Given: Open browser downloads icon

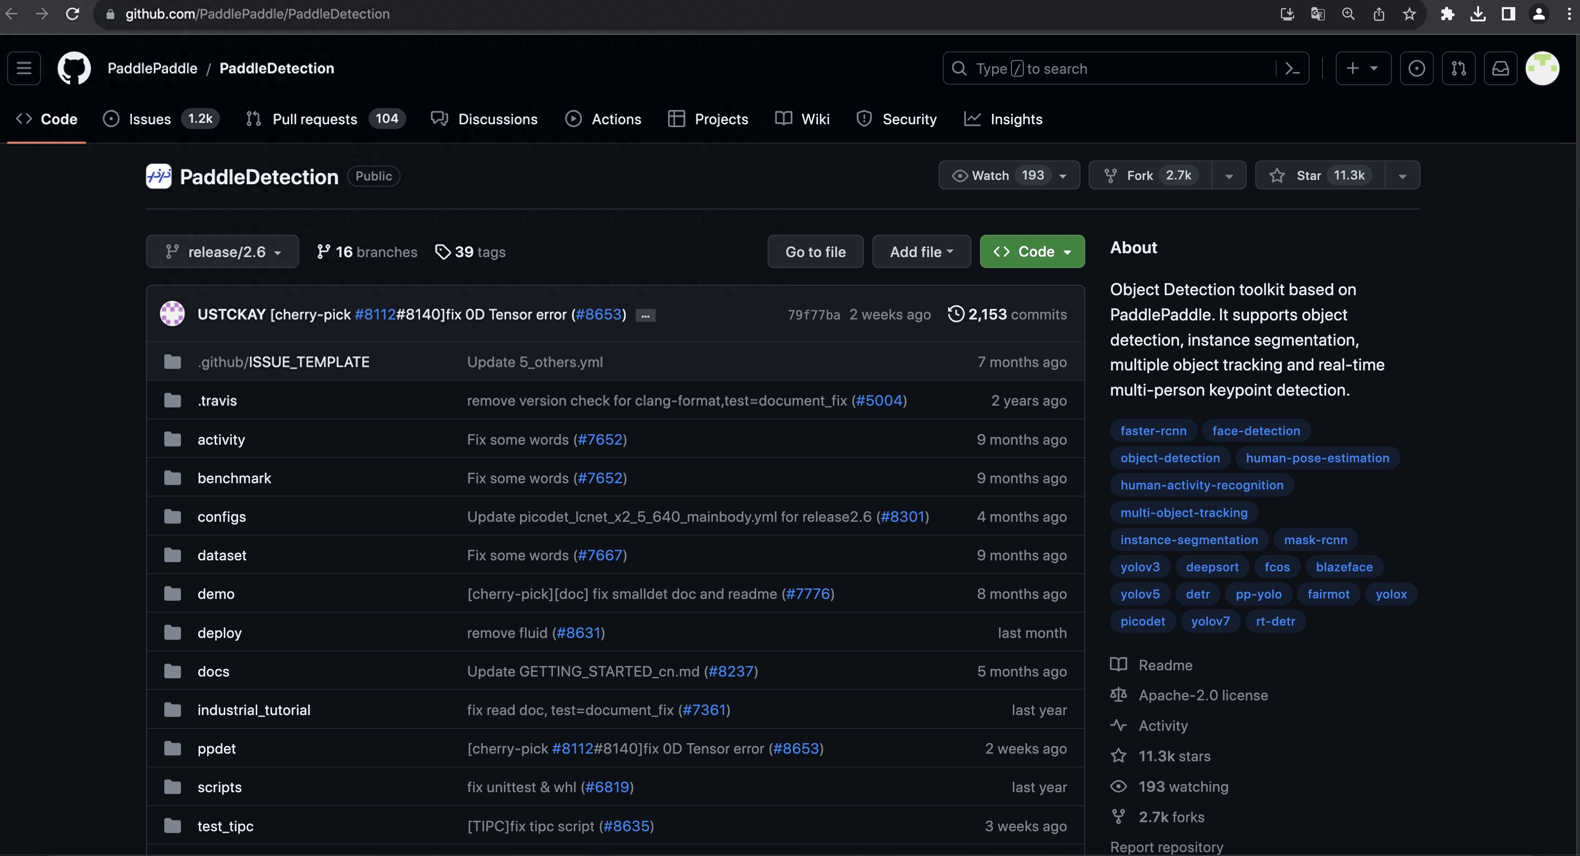Looking at the screenshot, I should coord(1478,14).
